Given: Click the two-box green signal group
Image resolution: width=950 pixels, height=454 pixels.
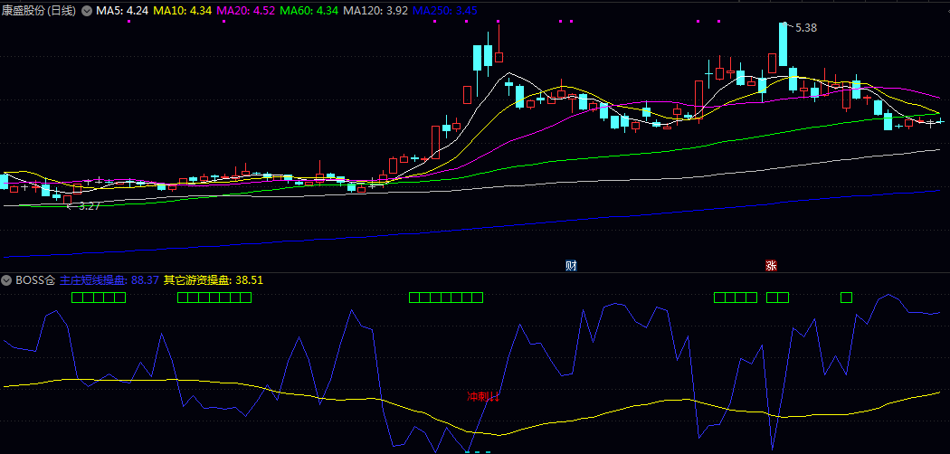Looking at the screenshot, I should tap(777, 298).
